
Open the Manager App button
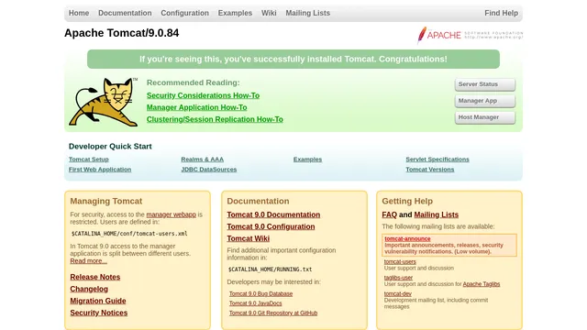[x=485, y=101]
